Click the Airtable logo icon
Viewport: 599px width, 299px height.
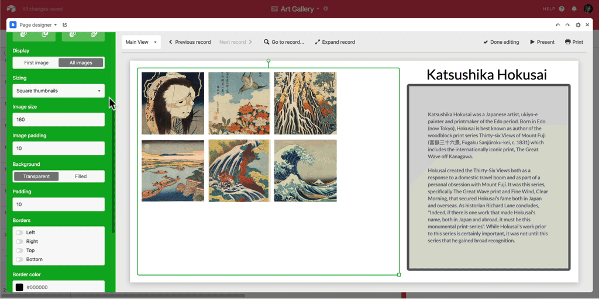tap(11, 9)
